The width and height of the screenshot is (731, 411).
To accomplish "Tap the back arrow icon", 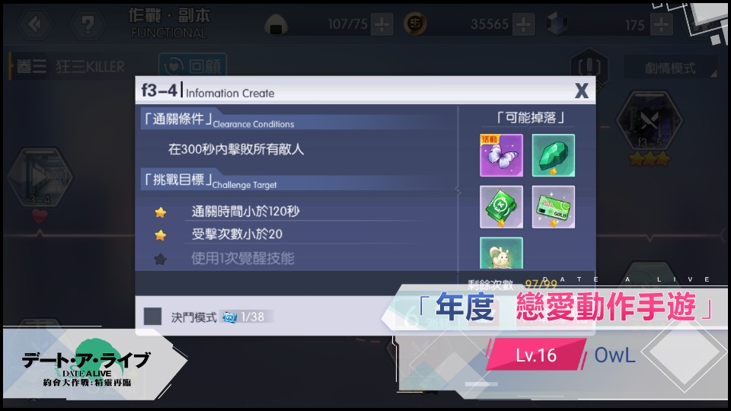I will [35, 24].
